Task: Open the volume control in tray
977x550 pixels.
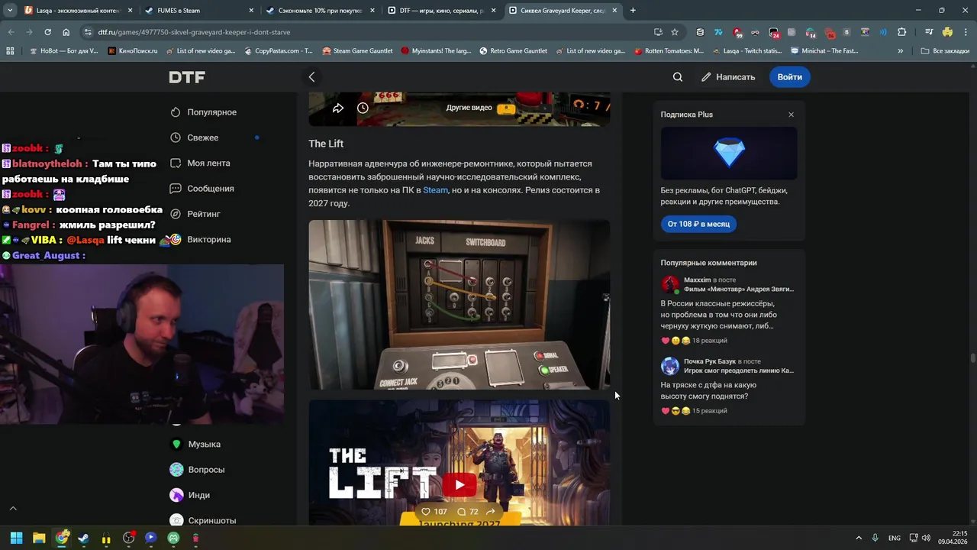Action: coord(926,538)
